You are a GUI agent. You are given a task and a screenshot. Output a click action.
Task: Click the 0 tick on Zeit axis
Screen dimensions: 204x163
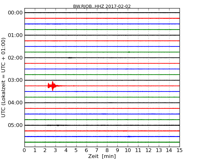(24, 150)
